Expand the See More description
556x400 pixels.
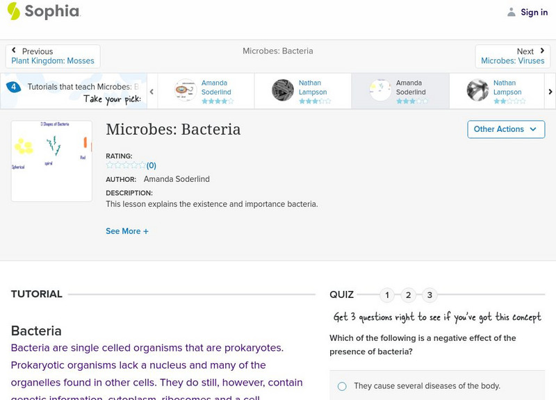click(127, 231)
